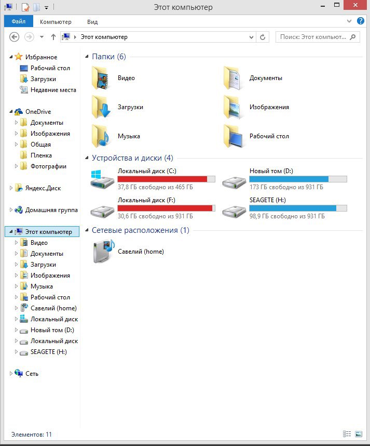Open the Музыка folder icon
The width and height of the screenshot is (370, 446).
pyautogui.click(x=101, y=136)
